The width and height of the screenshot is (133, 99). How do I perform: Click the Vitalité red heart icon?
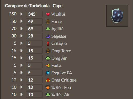coord(48,14)
